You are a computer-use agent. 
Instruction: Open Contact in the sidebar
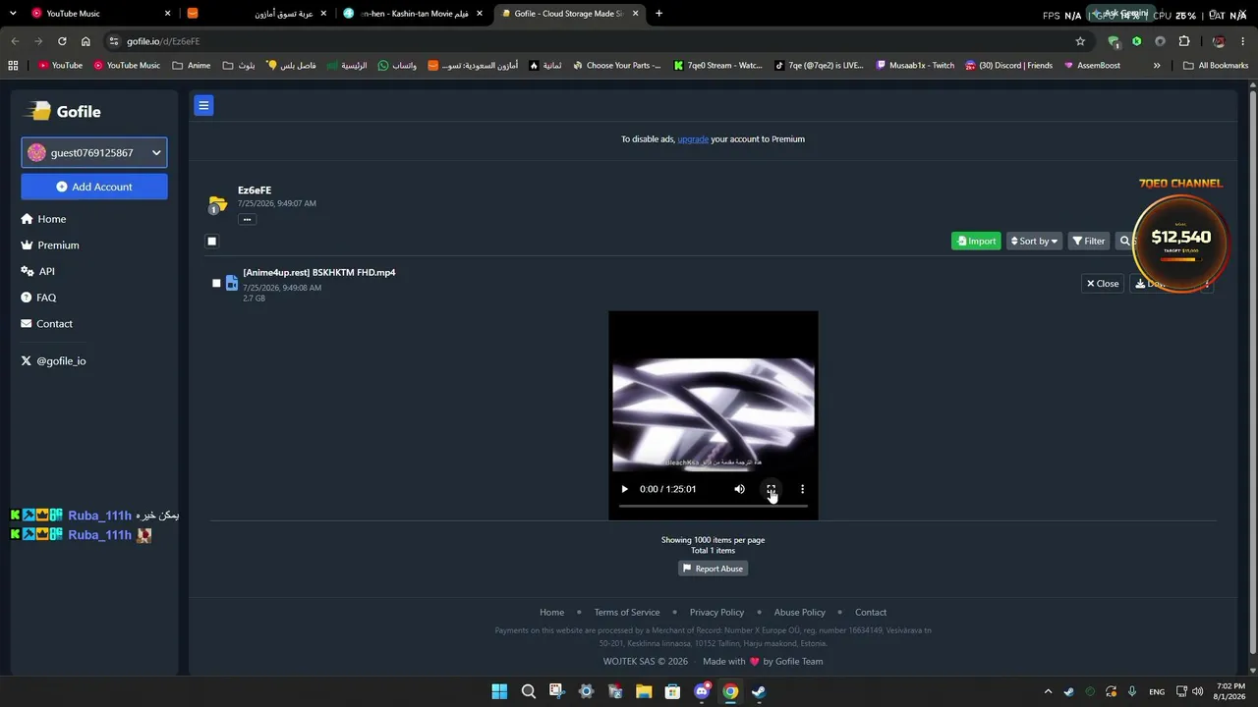click(47, 324)
